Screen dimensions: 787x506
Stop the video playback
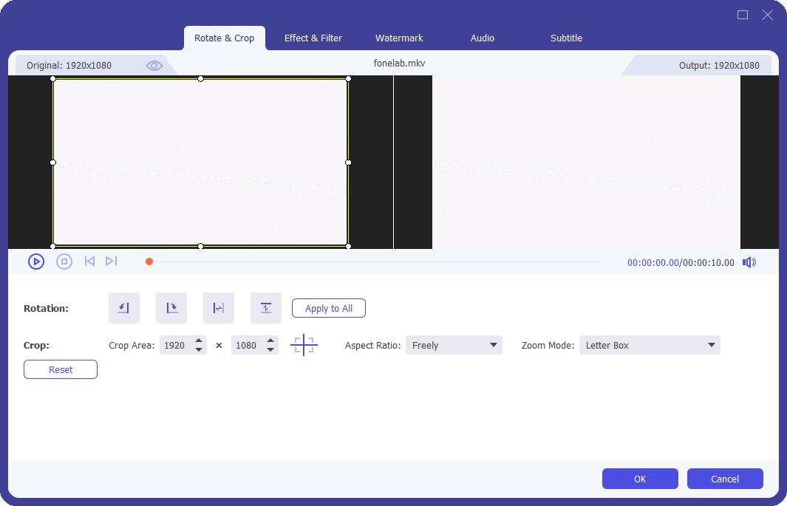[64, 261]
